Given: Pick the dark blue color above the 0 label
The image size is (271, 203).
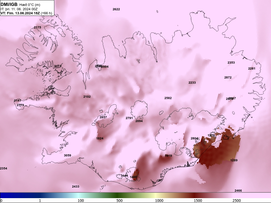Looking at the screenshot, I should 1,195.
